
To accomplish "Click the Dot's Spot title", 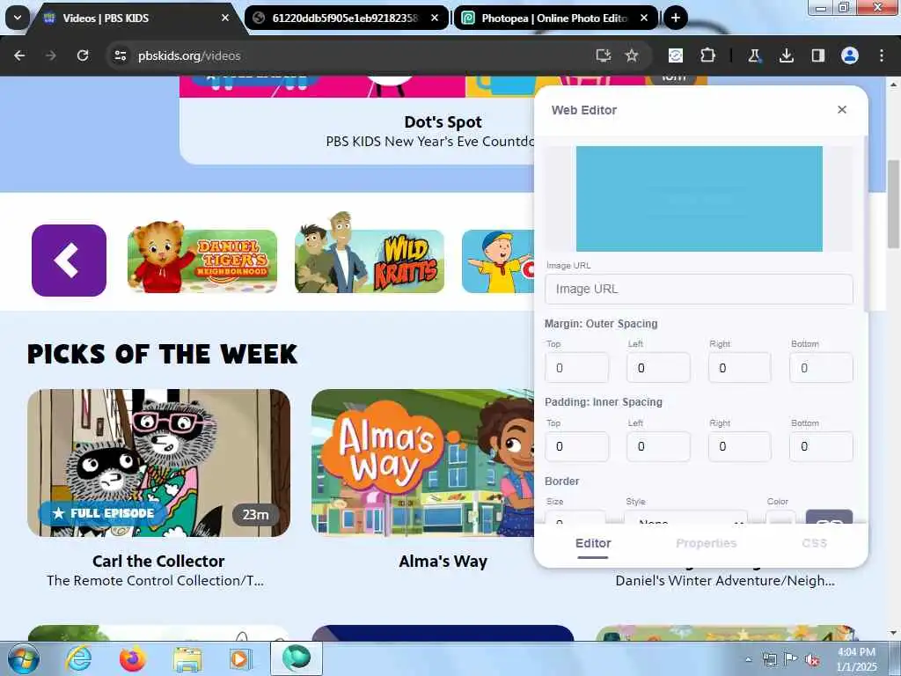I will pyautogui.click(x=443, y=121).
